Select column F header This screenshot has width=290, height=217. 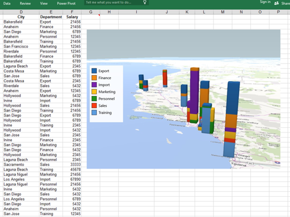[72, 12]
